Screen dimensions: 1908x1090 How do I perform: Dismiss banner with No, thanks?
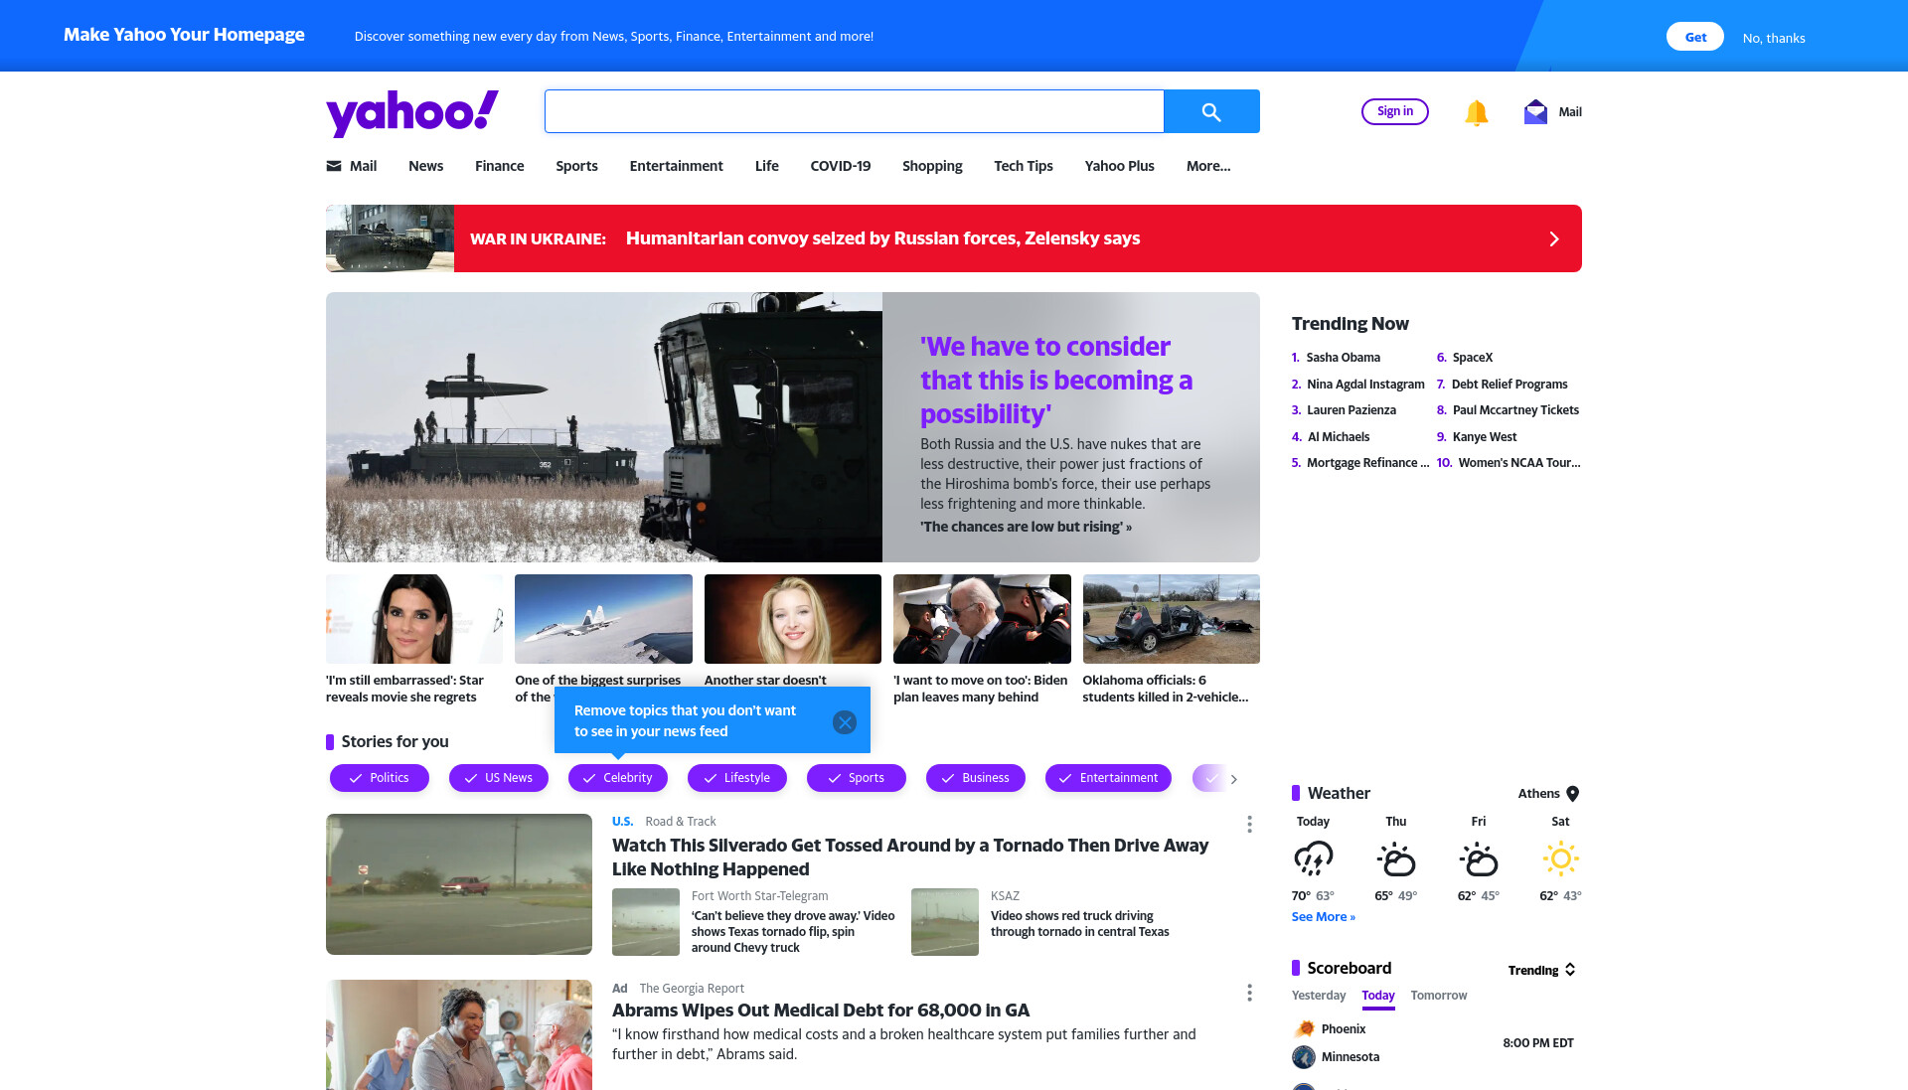tap(1774, 38)
